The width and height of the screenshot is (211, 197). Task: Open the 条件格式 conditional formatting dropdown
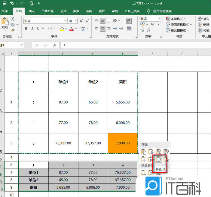coord(176,19)
